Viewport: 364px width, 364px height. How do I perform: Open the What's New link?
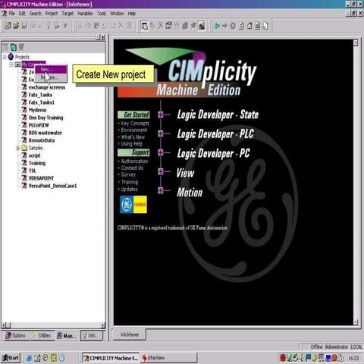coord(133,137)
